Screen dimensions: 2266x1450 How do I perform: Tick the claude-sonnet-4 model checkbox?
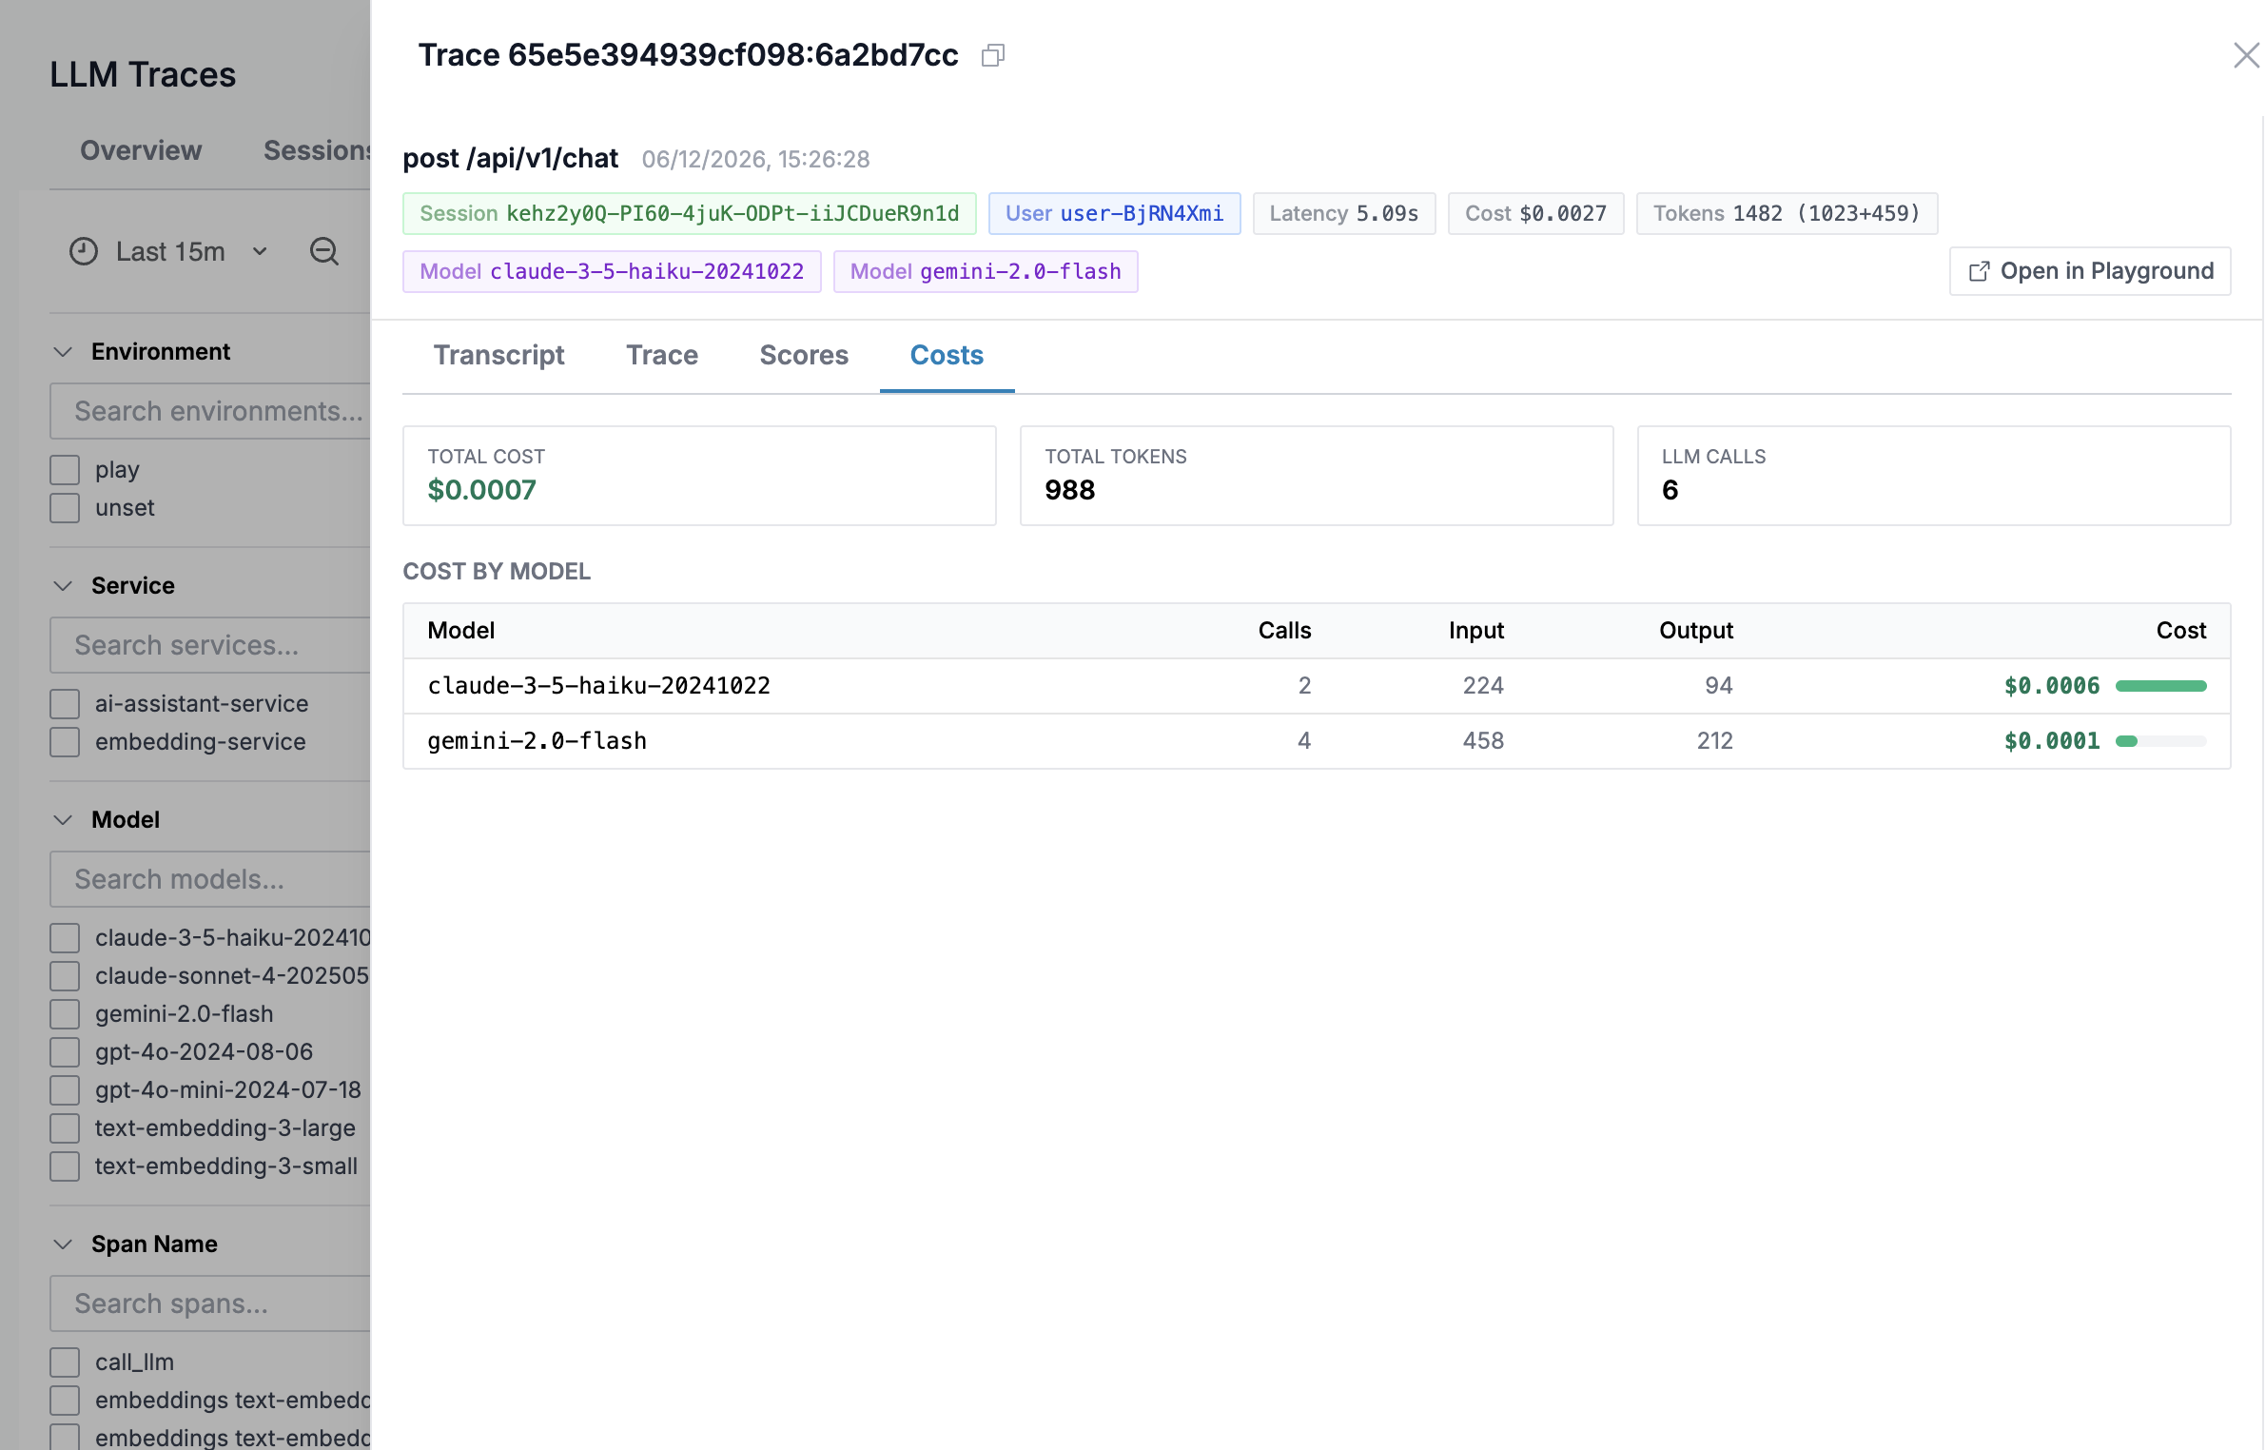(x=65, y=975)
